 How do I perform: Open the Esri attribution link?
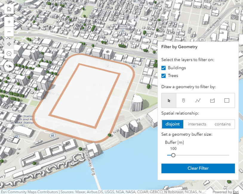click(236, 192)
